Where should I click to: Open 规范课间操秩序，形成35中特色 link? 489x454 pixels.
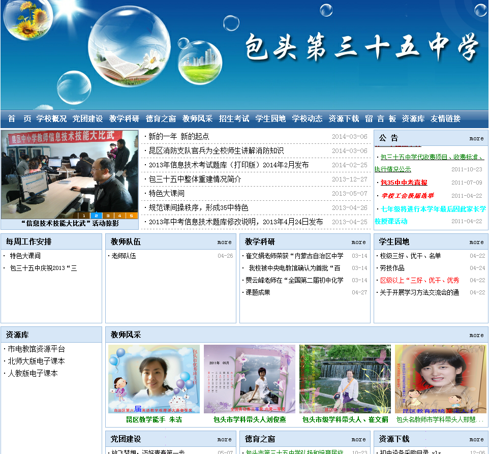pos(198,207)
